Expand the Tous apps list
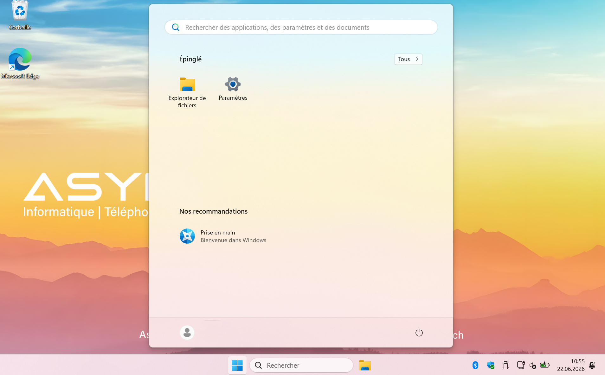This screenshot has width=605, height=375. [x=408, y=59]
